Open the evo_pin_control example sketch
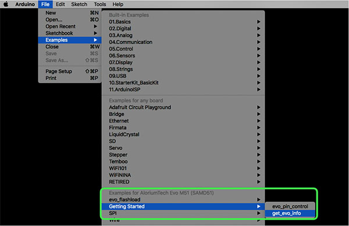 [x=290, y=206]
